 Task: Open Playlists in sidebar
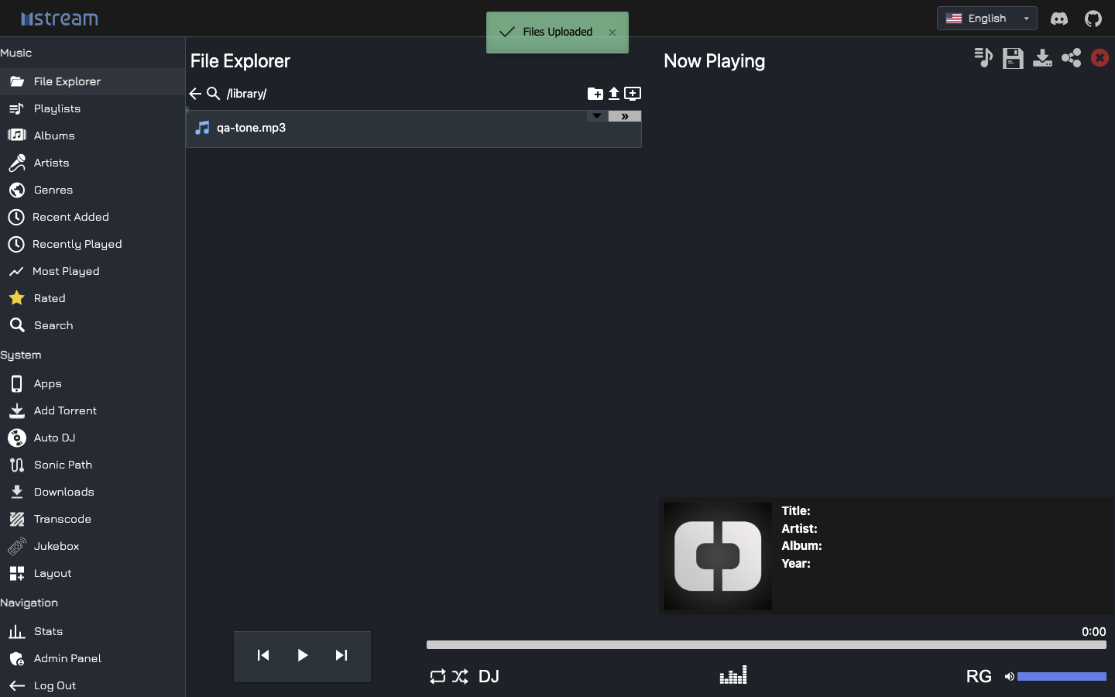(92, 108)
